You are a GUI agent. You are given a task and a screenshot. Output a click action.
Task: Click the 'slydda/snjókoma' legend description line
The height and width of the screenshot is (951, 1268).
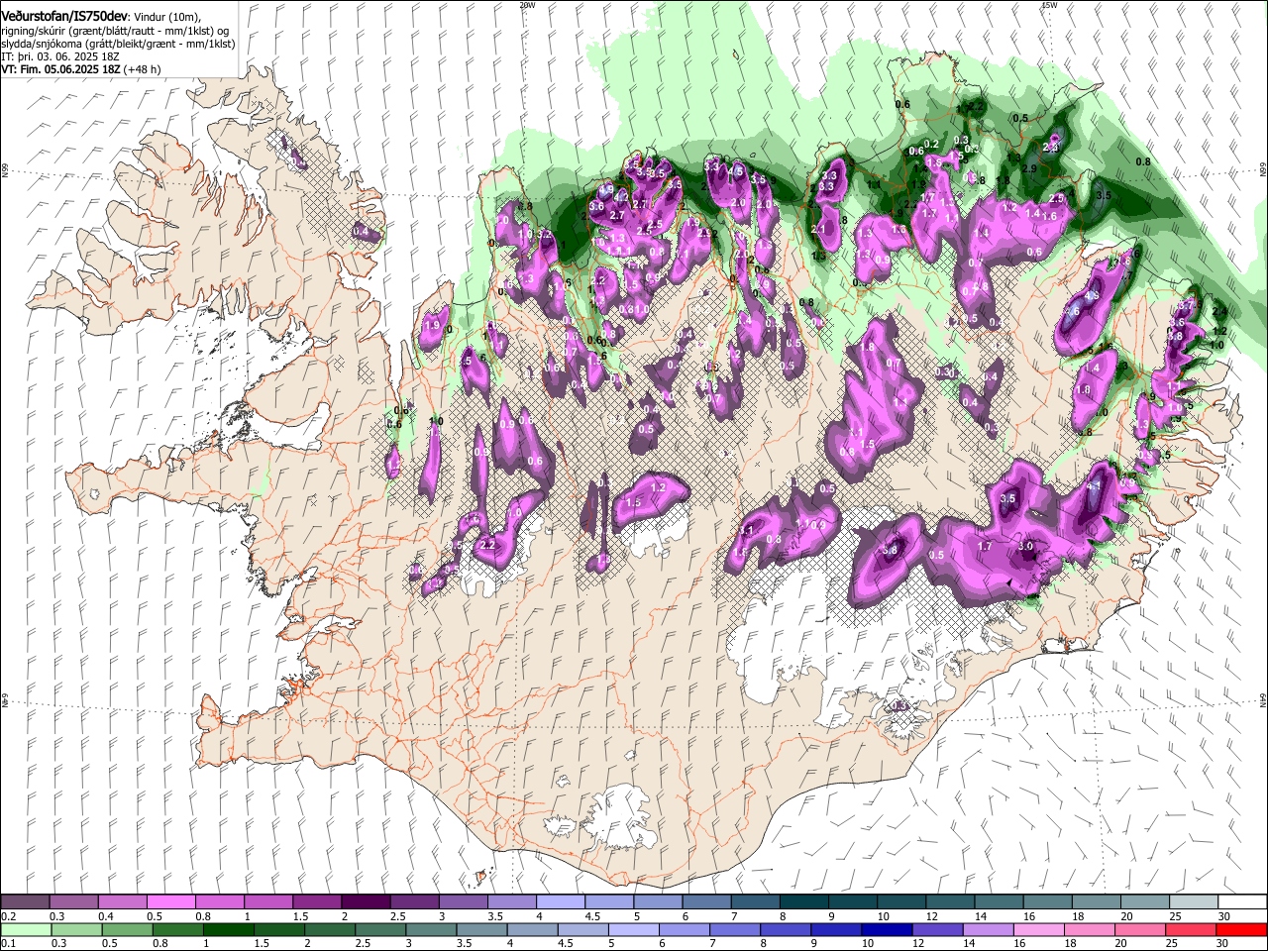[x=118, y=45]
